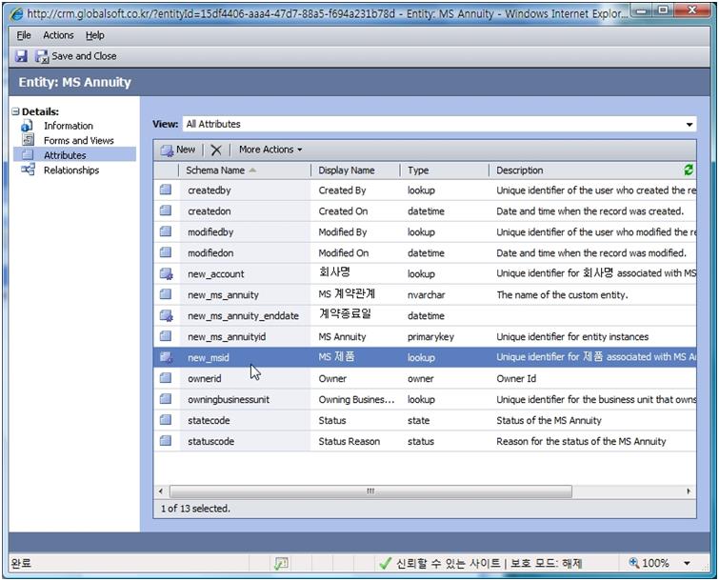Click the Relationships icon in sidebar

coord(28,170)
